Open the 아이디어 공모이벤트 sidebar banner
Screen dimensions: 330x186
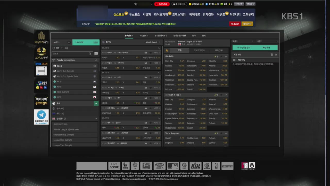tap(41, 101)
